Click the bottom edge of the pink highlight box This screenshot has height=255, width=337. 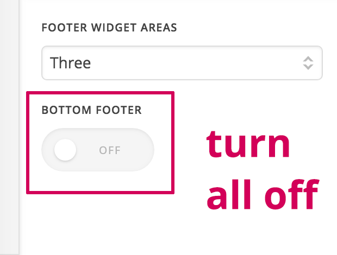pyautogui.click(x=101, y=191)
